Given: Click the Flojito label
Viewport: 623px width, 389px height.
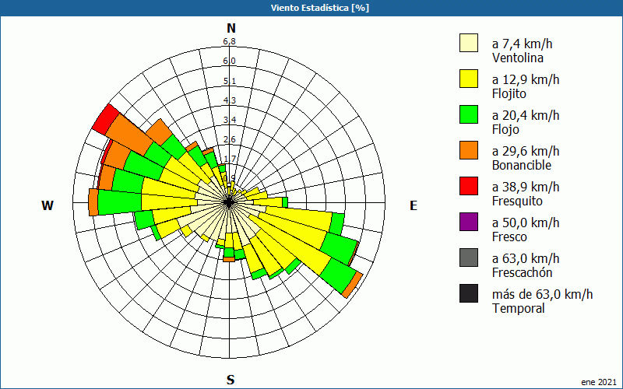Looking at the screenshot, I should pos(509,93).
